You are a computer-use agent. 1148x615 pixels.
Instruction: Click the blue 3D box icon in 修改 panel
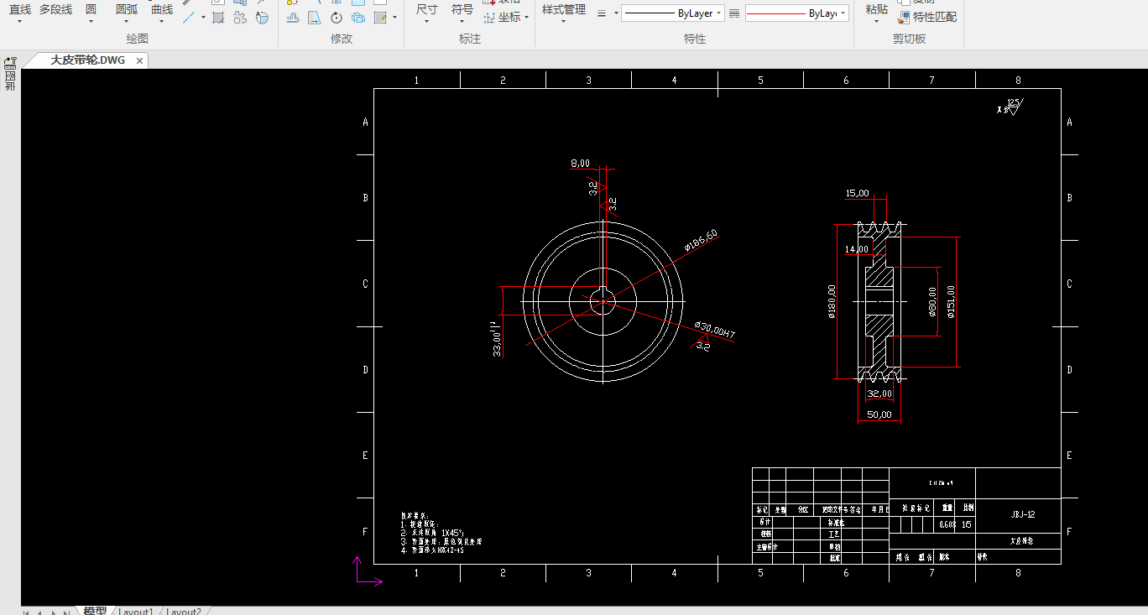[357, 18]
